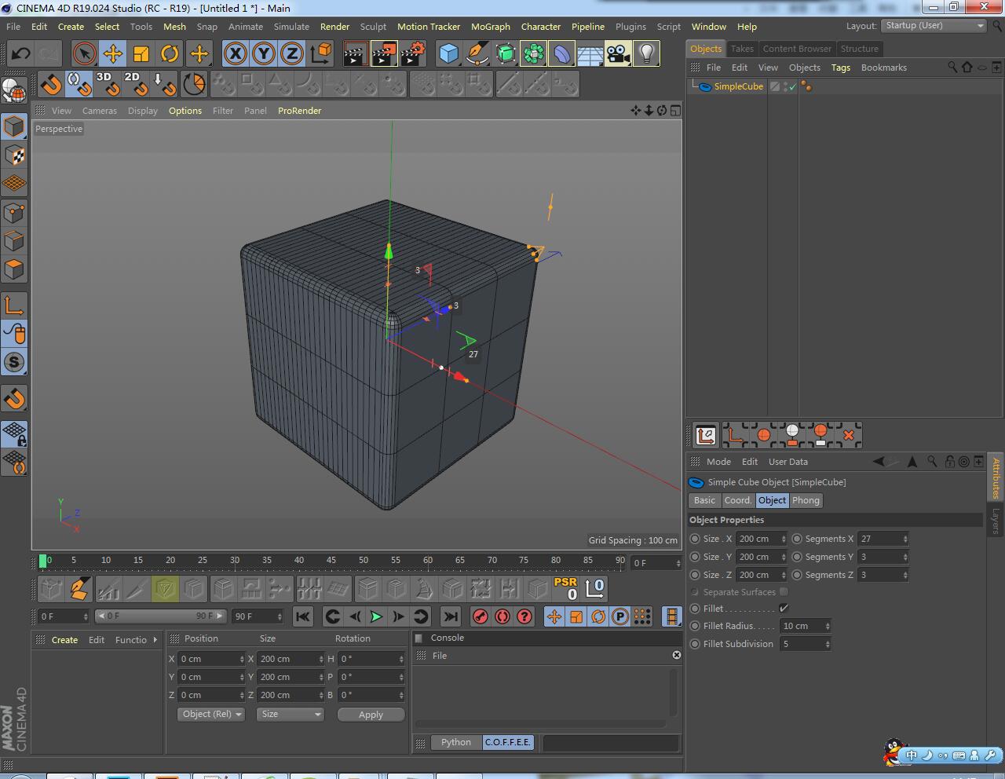Switch console to Python tab
Viewport: 1005px width, 779px height.
click(x=455, y=742)
